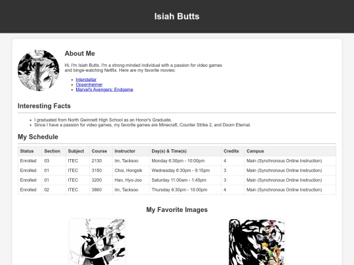Select course number 3860 cell
The image size is (354, 265).
(101, 190)
